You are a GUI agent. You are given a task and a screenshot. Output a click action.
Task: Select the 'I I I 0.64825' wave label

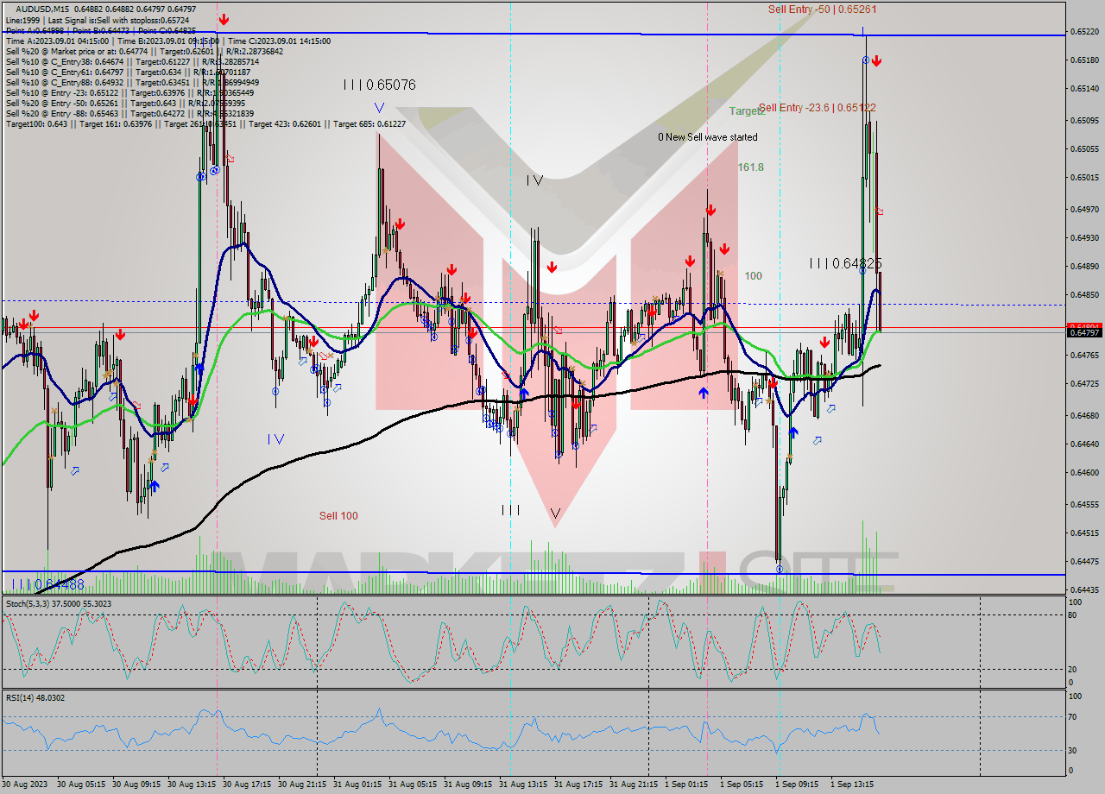(845, 263)
